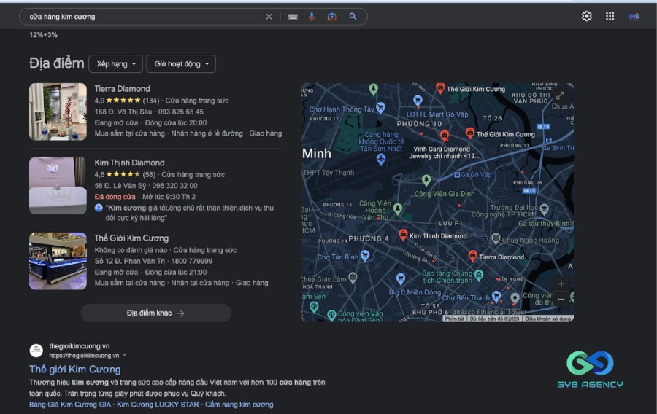Select Thế Giới Kim Cương pin near Phường 13
The image size is (657, 414).
(x=470, y=133)
